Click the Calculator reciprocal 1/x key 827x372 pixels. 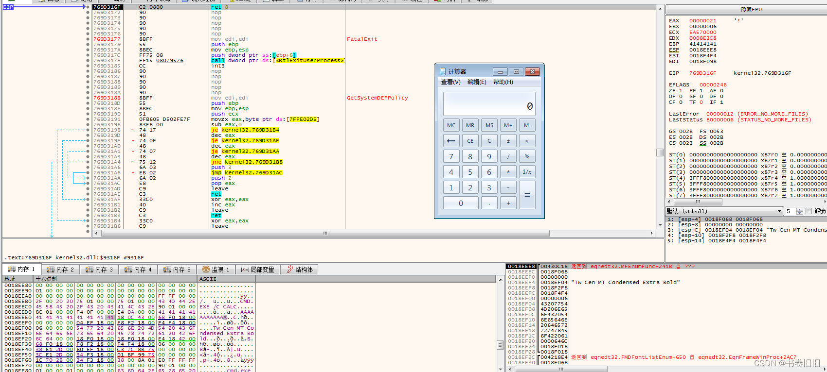tap(527, 172)
